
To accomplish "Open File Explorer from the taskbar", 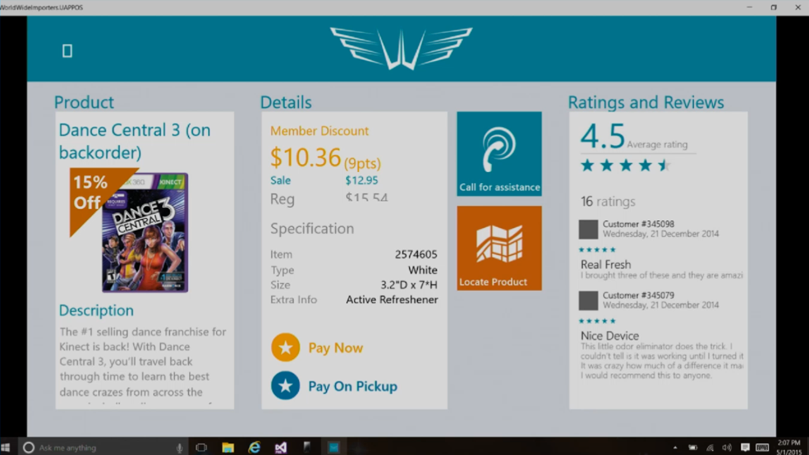I will pyautogui.click(x=228, y=447).
